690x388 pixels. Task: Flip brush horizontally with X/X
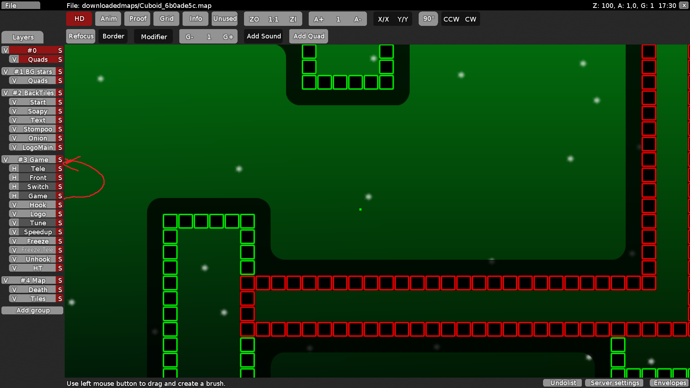click(383, 19)
